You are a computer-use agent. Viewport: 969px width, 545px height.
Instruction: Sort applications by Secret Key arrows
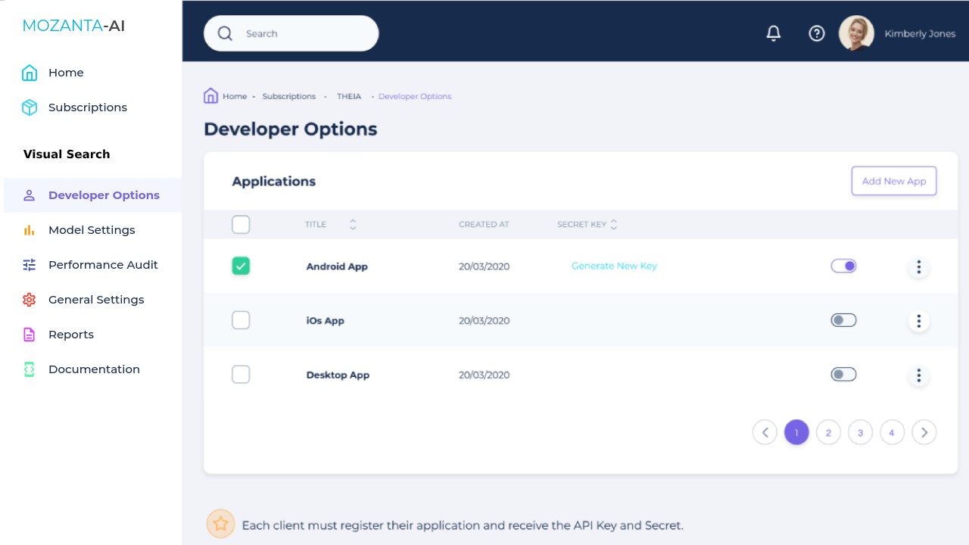pyautogui.click(x=614, y=225)
